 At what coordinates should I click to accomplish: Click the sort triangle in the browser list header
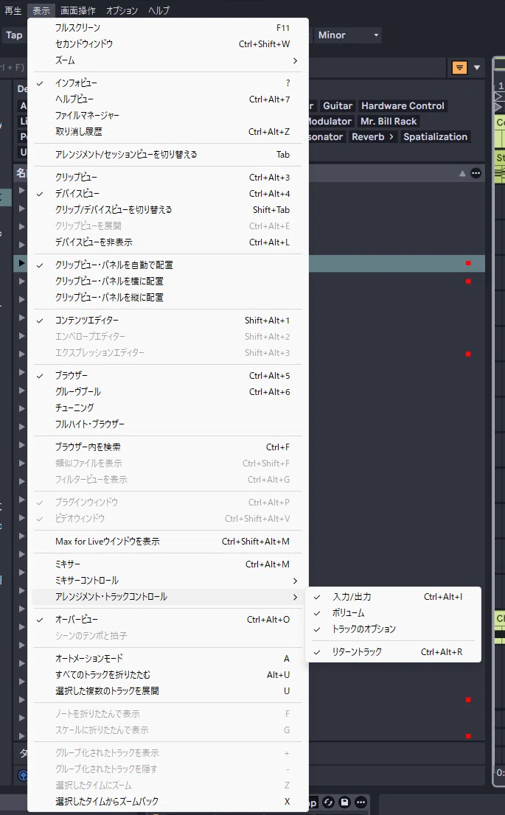tap(462, 174)
